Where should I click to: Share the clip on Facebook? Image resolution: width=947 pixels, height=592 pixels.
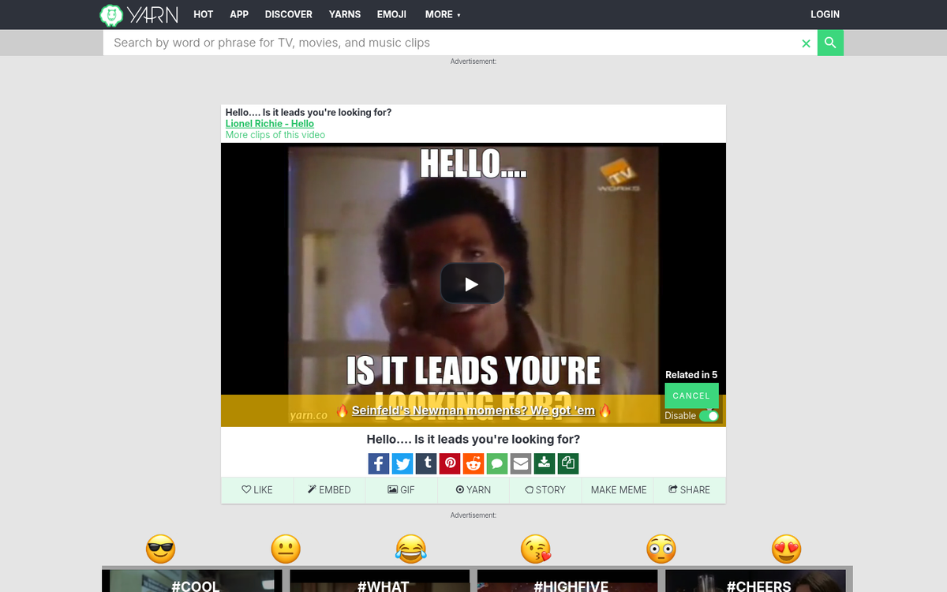(379, 463)
